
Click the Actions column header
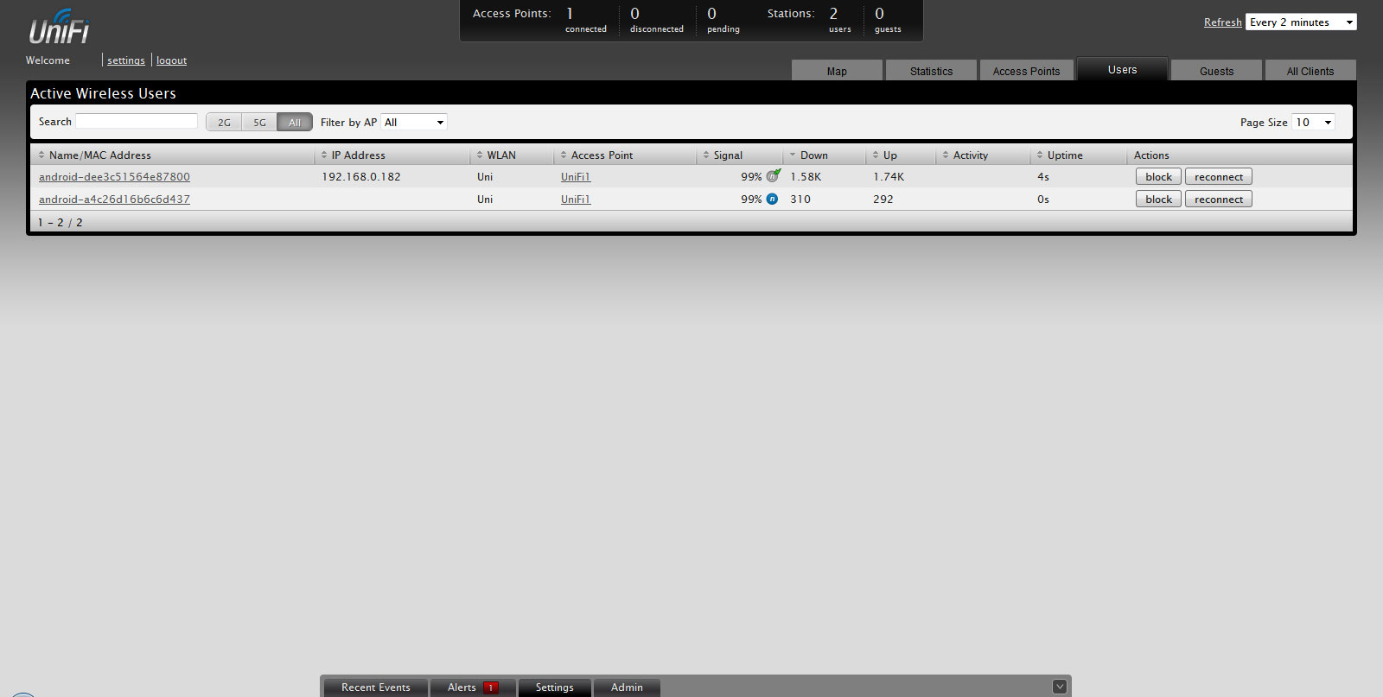pyautogui.click(x=1151, y=155)
